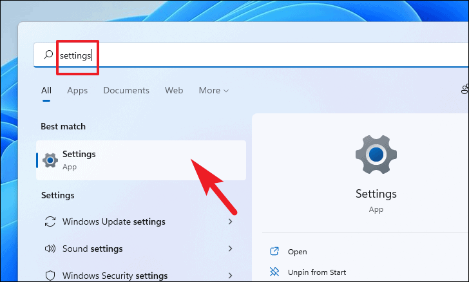The height and width of the screenshot is (282, 469).
Task: Switch to the Apps tab
Action: pyautogui.click(x=77, y=91)
